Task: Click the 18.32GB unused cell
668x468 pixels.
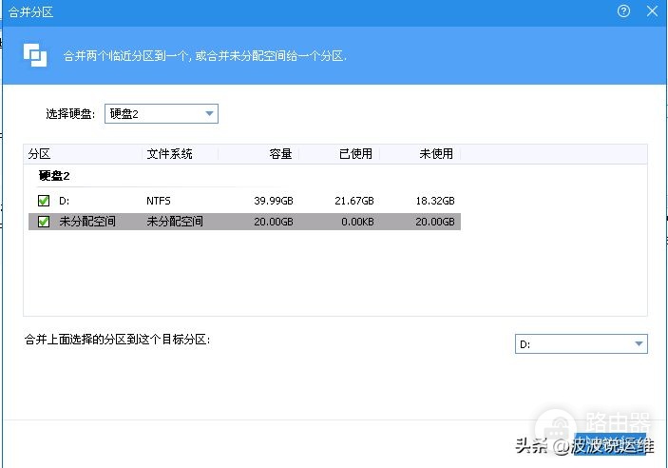Action: (x=435, y=201)
